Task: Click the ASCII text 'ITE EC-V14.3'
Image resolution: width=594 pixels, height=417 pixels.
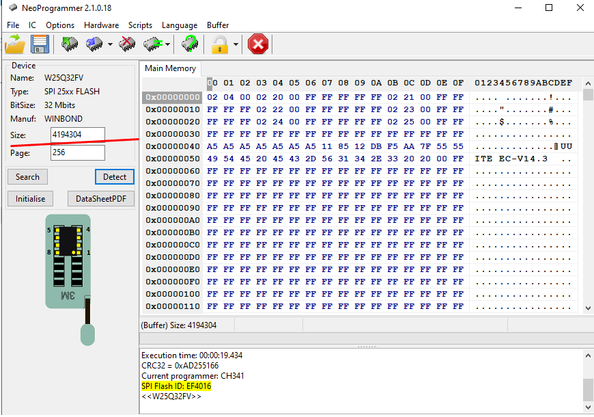Action: tap(511, 159)
